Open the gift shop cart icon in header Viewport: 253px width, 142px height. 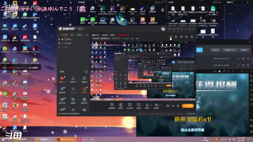tap(171, 37)
